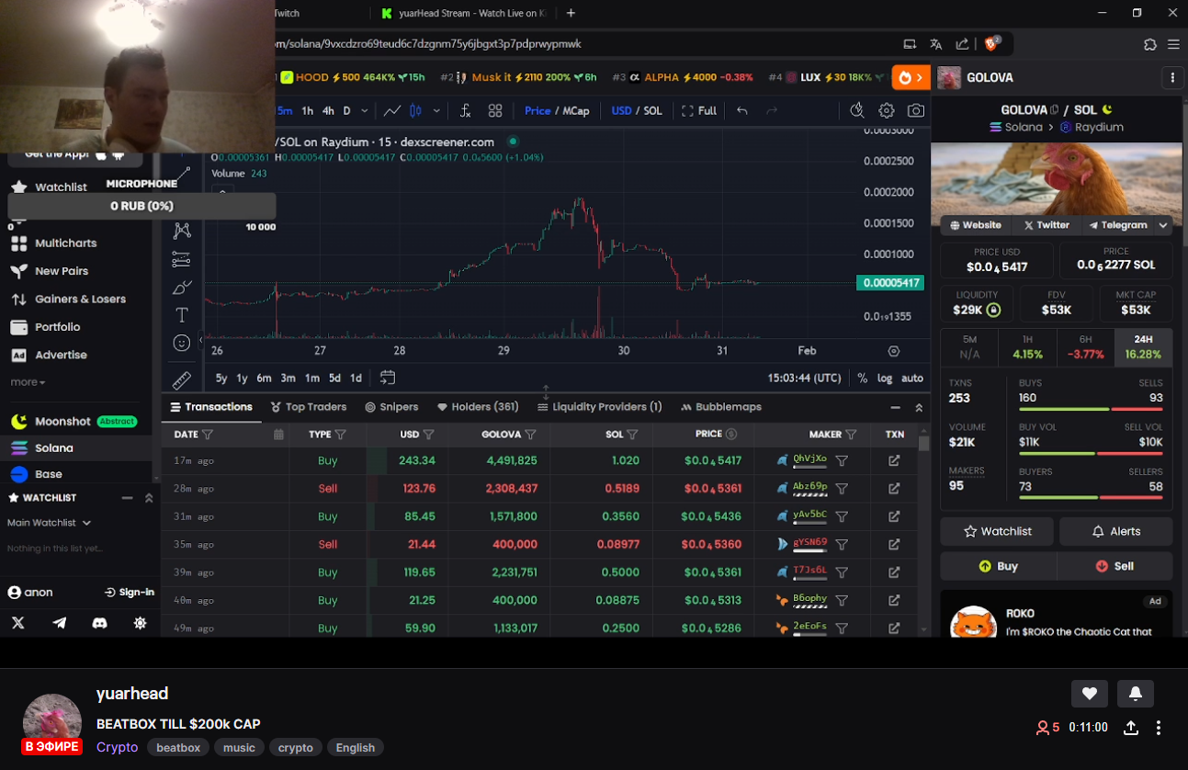The image size is (1188, 770).
Task: Toggle log scale on chart
Action: 885,378
